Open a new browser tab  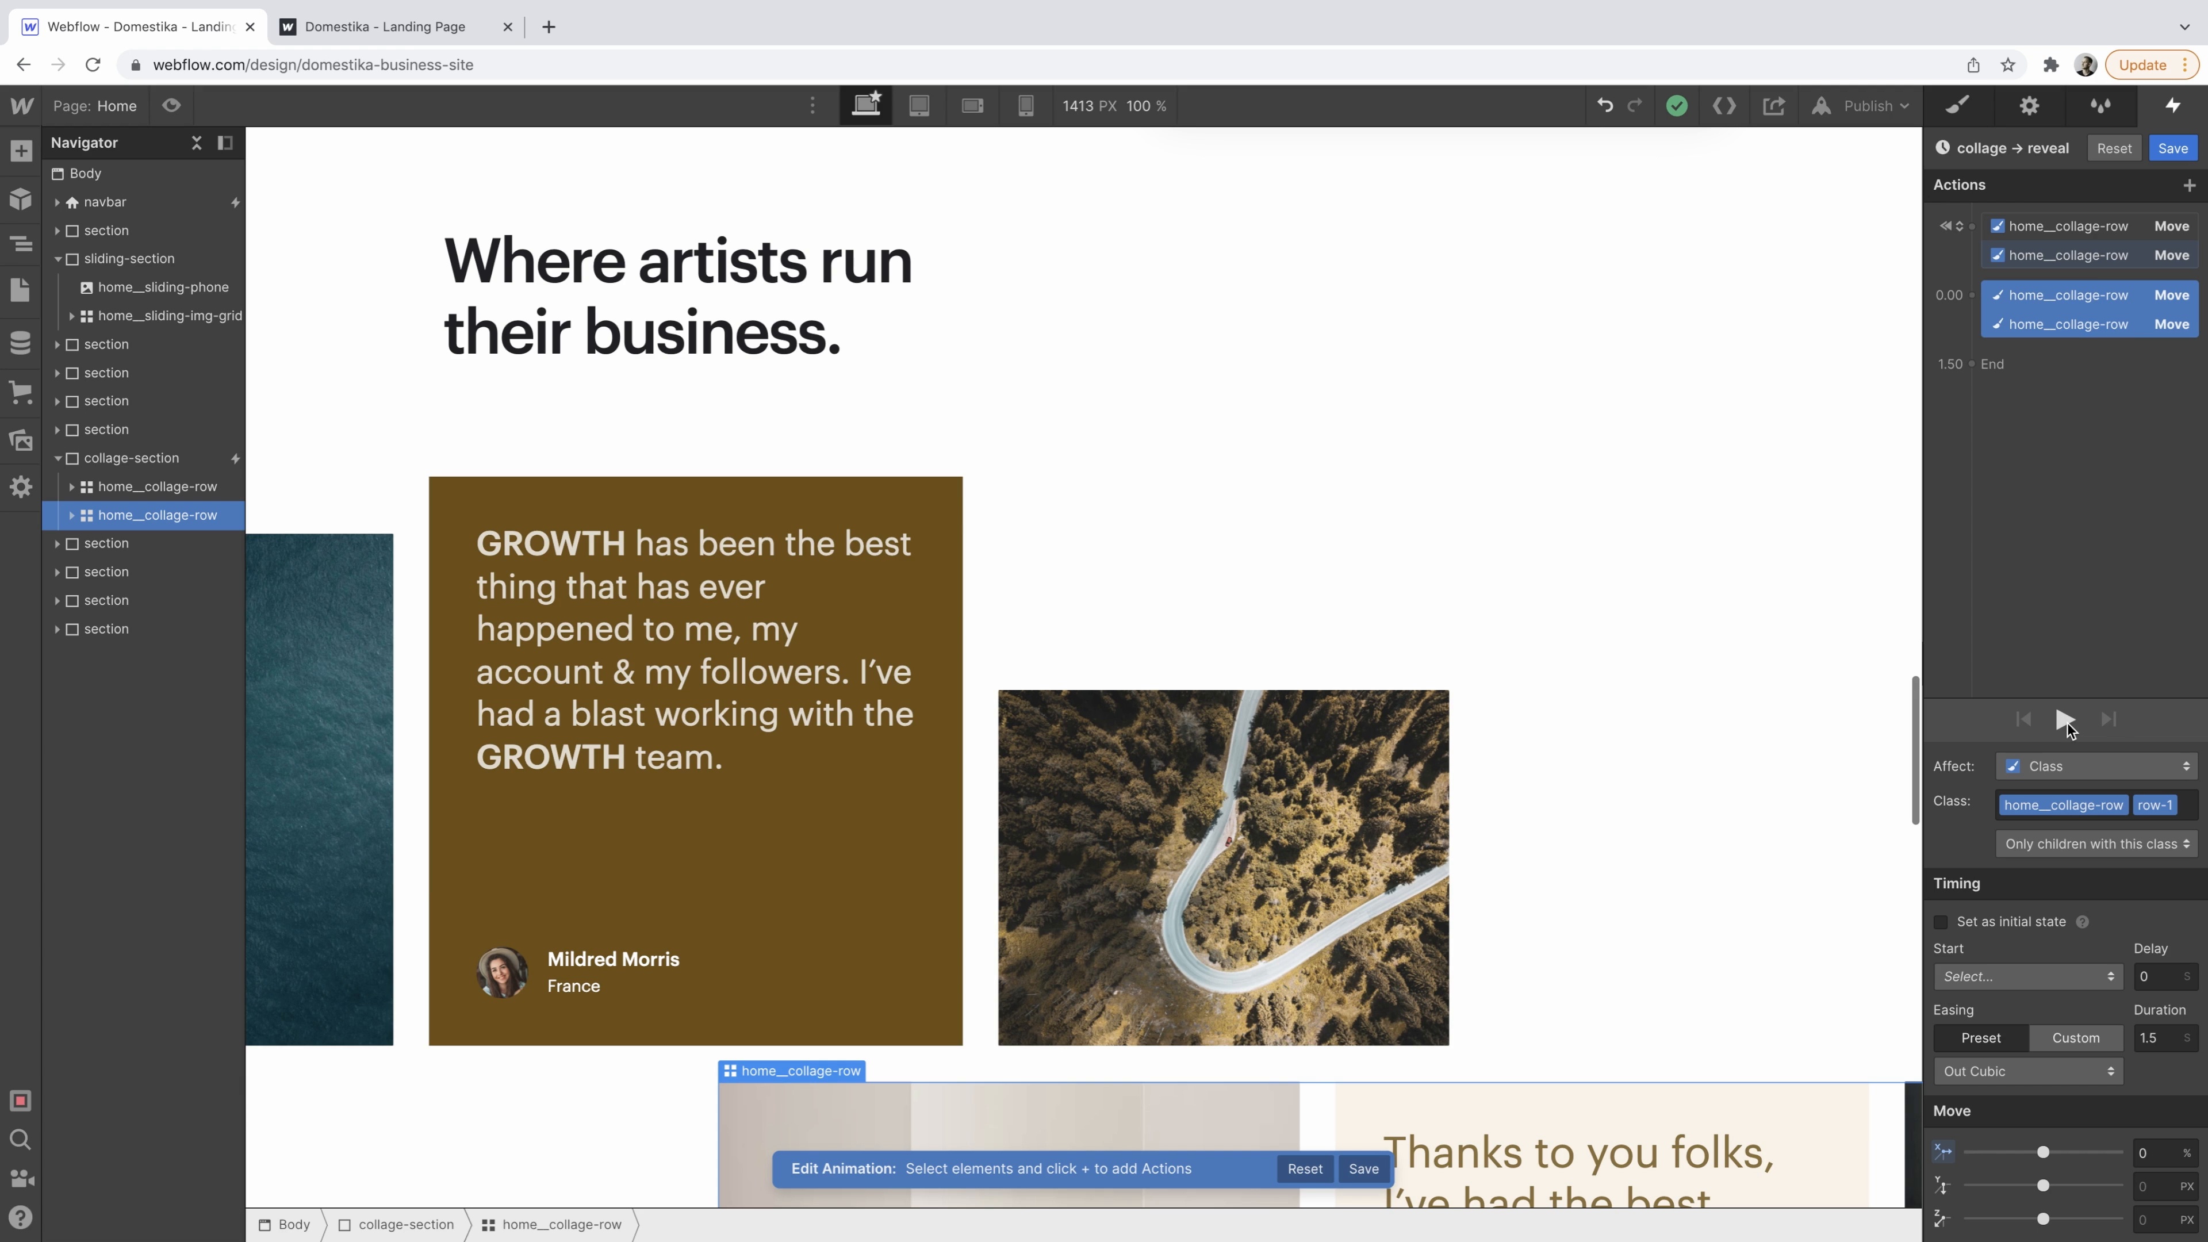[549, 26]
